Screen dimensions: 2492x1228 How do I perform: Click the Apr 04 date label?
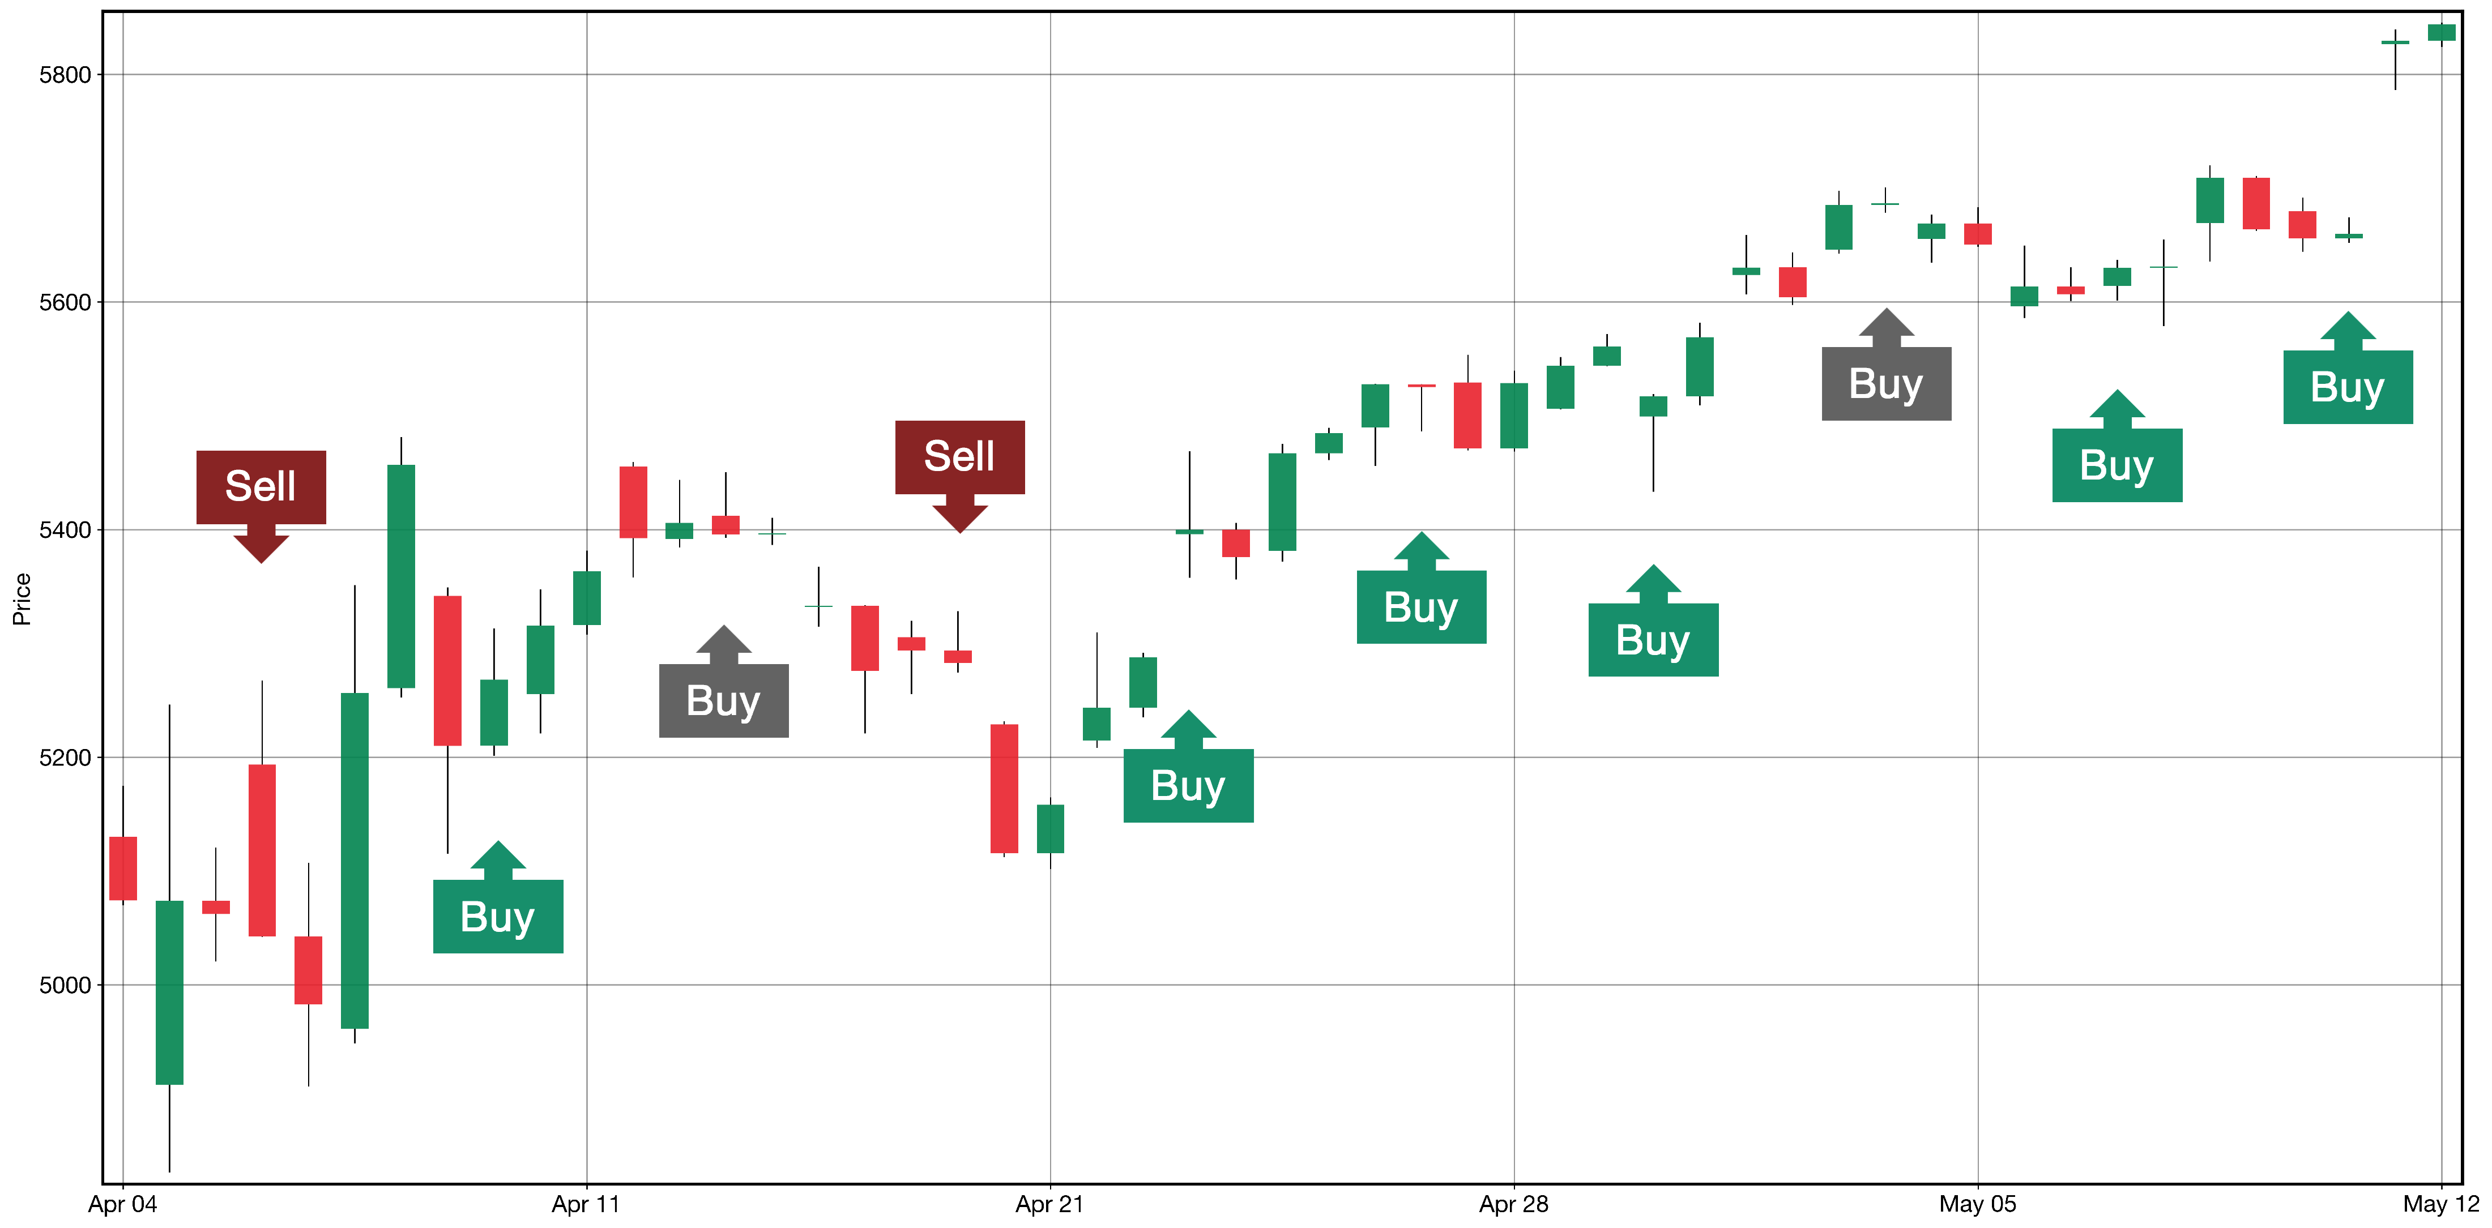click(123, 1205)
